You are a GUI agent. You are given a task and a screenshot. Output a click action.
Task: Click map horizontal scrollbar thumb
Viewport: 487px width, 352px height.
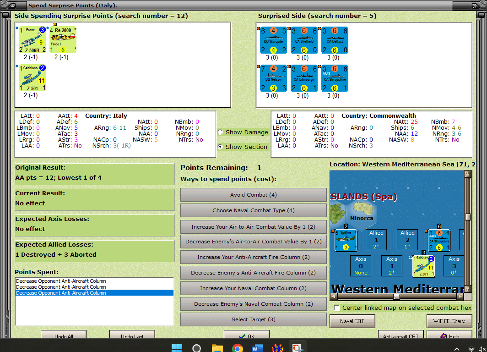coord(396,297)
